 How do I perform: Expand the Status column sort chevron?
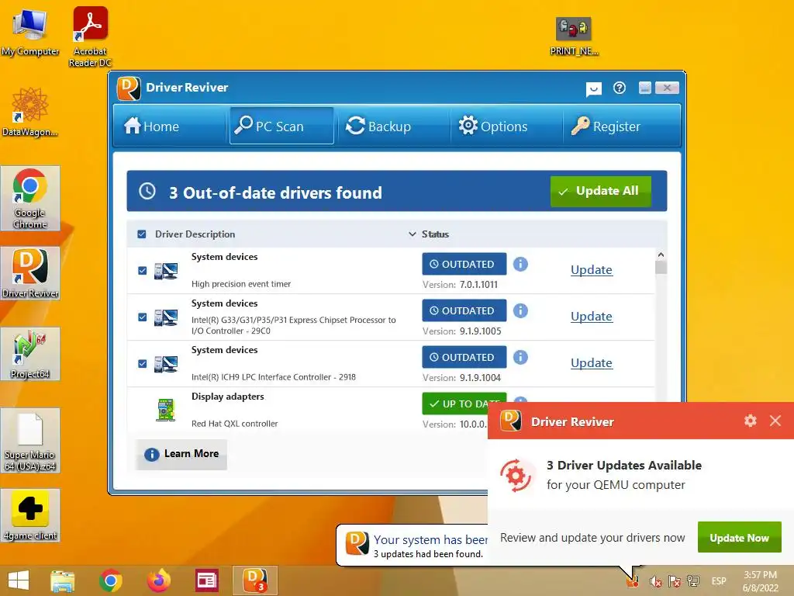click(x=413, y=234)
